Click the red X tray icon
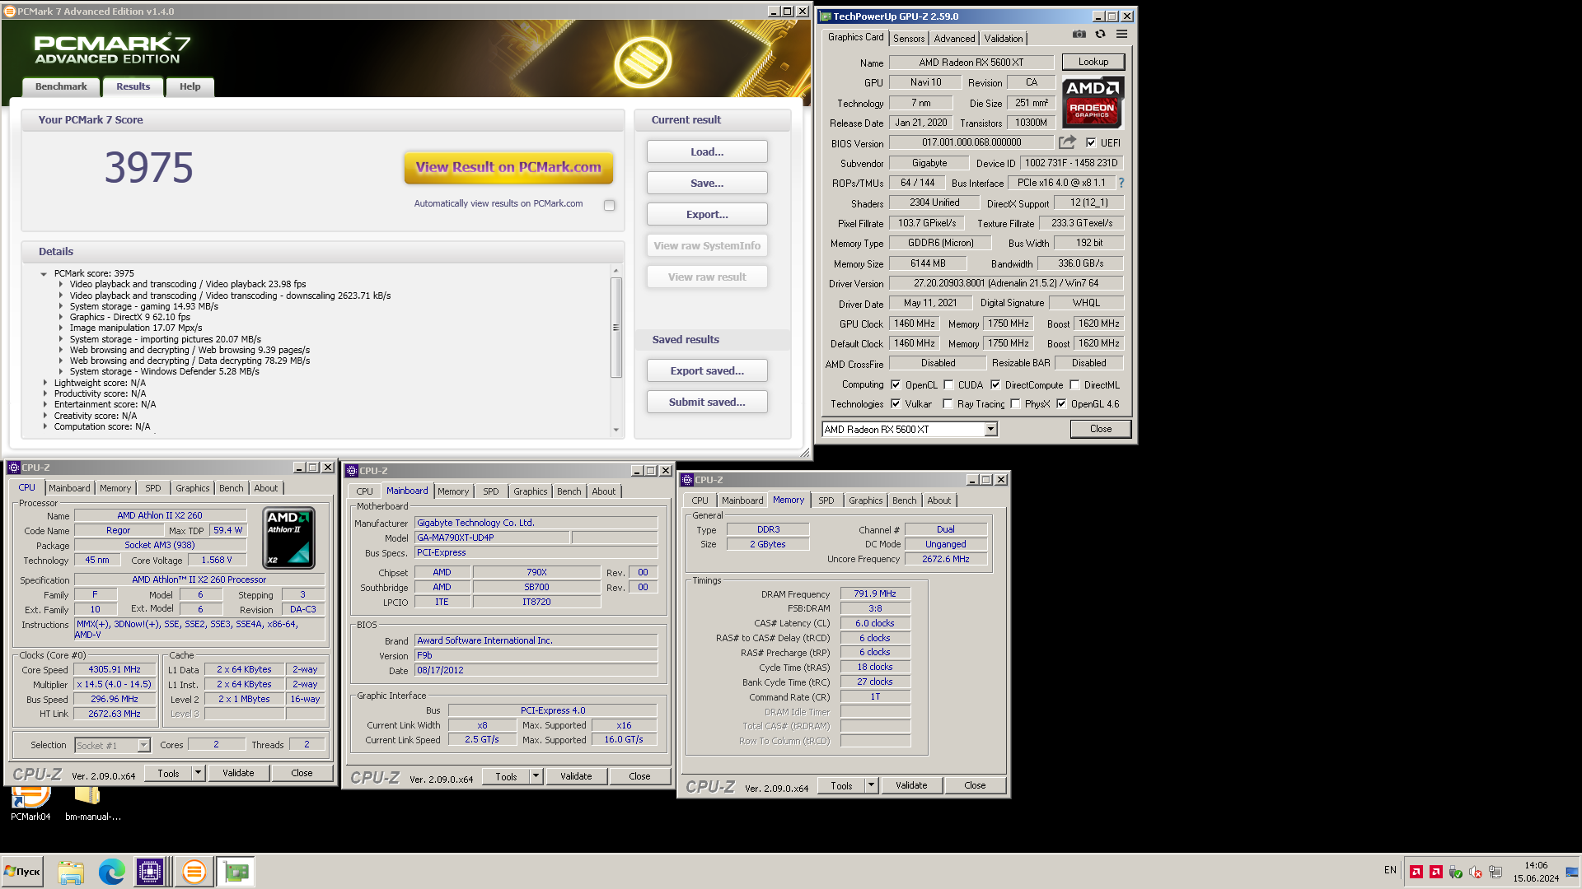Image resolution: width=1582 pixels, height=889 pixels. pos(1476,872)
